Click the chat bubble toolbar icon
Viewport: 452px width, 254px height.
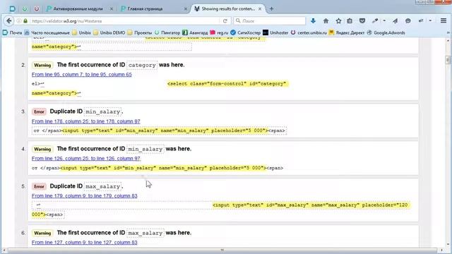pos(408,20)
